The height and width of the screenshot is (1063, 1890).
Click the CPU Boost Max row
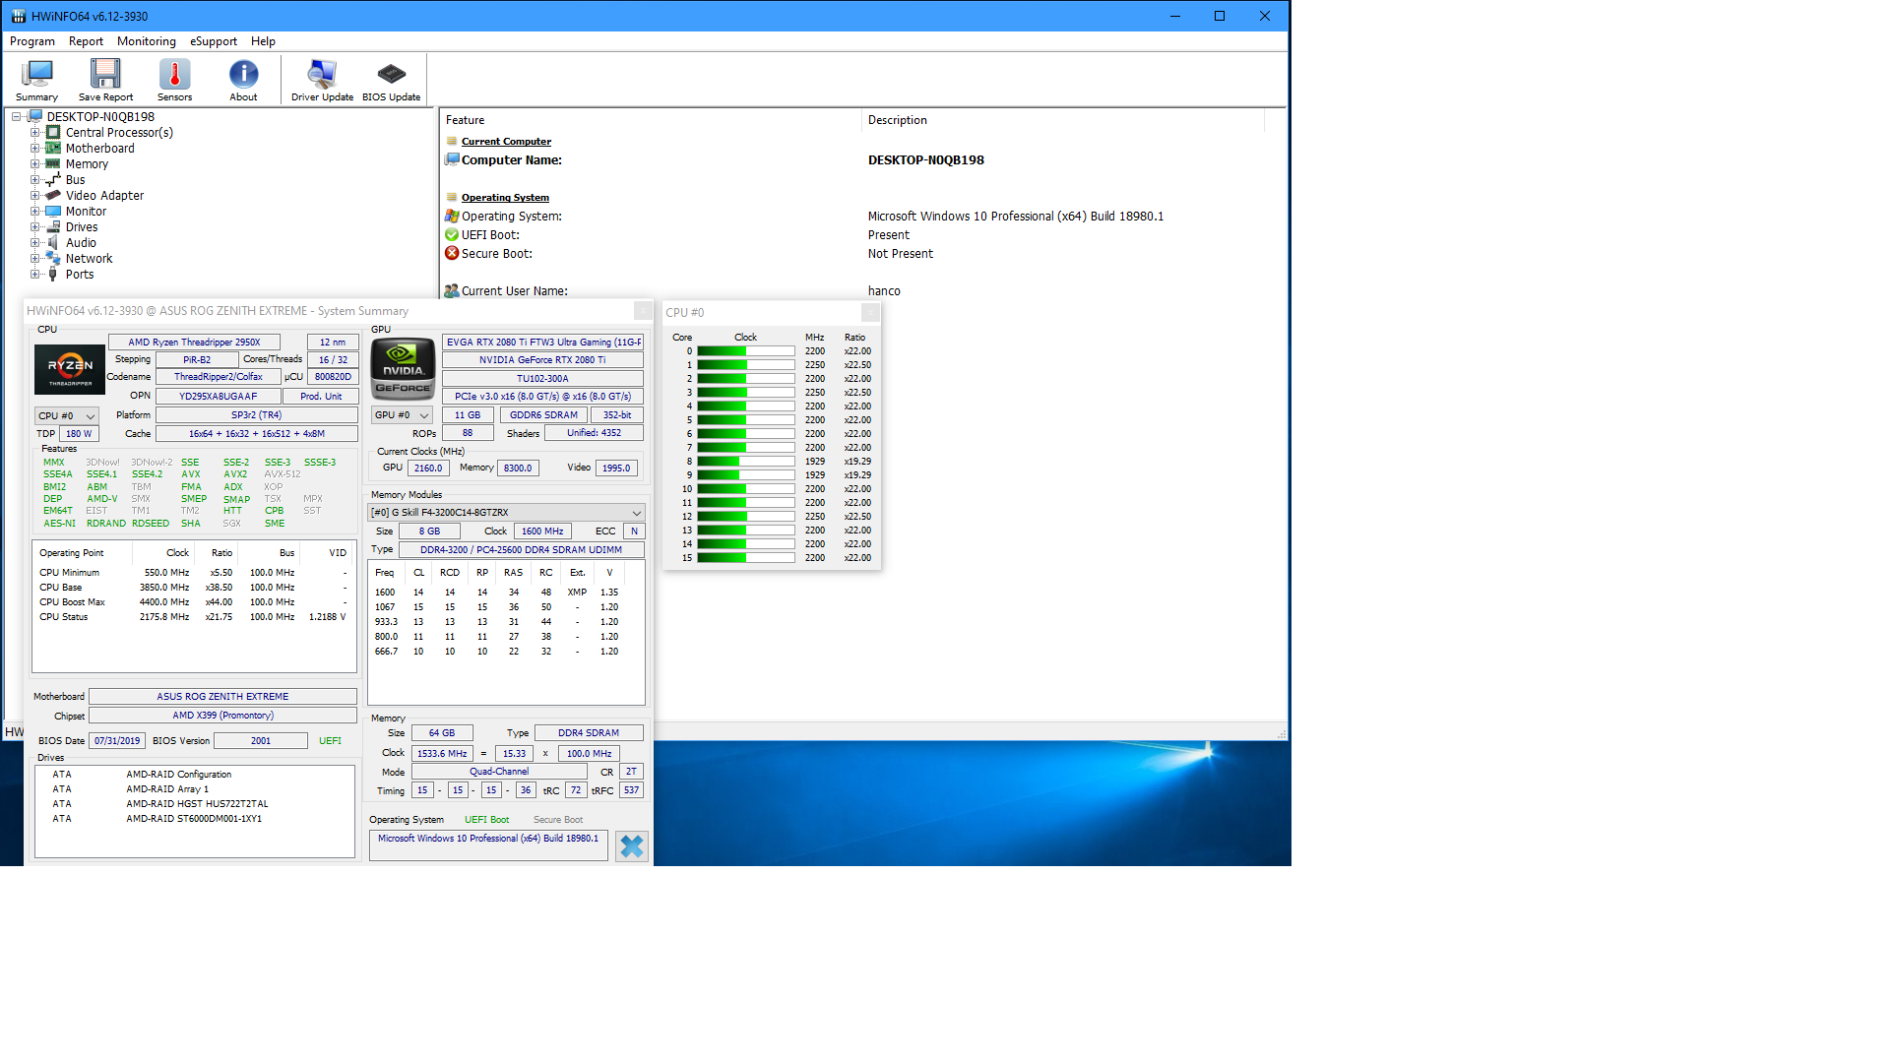click(194, 602)
